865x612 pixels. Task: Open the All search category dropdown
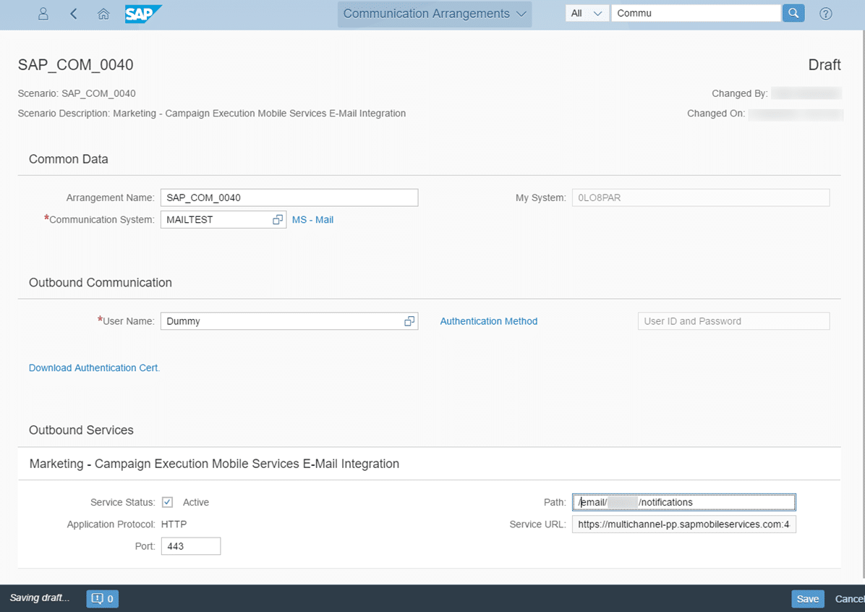coord(587,13)
